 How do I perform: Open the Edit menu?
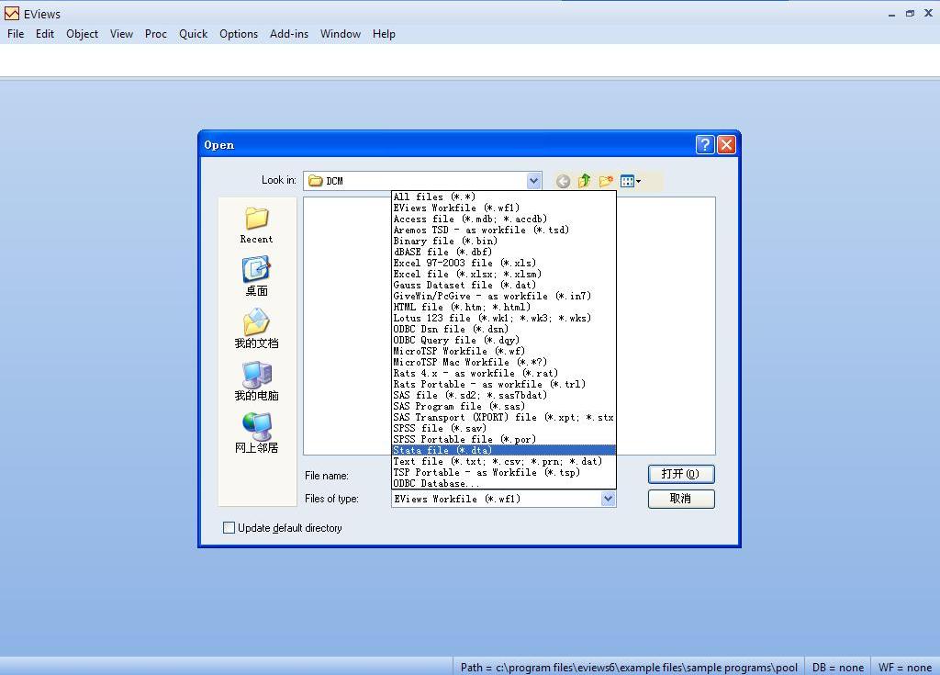click(45, 34)
